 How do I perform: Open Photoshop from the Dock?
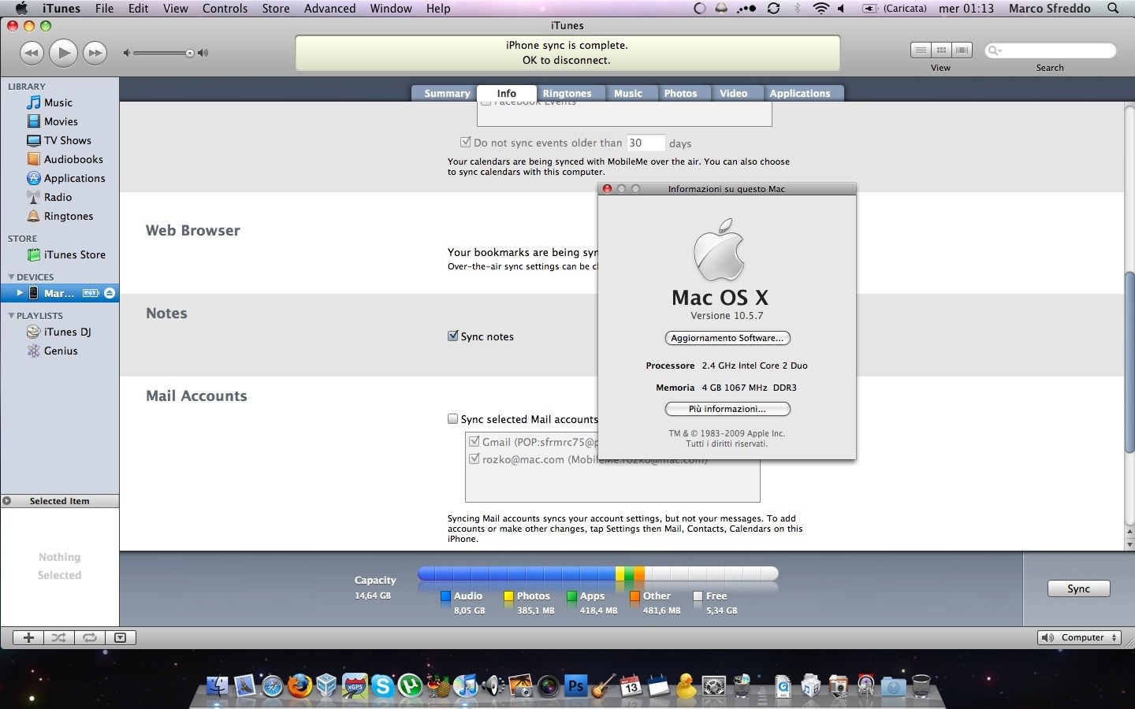click(576, 686)
